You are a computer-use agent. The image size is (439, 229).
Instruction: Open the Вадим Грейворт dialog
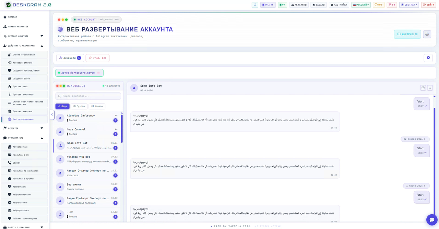coord(87,201)
